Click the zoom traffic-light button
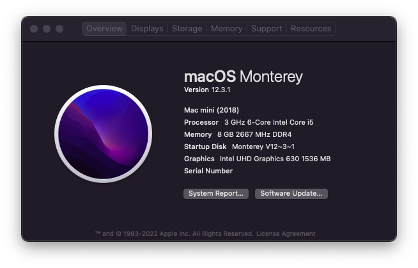The height and width of the screenshot is (268, 418). (59, 29)
